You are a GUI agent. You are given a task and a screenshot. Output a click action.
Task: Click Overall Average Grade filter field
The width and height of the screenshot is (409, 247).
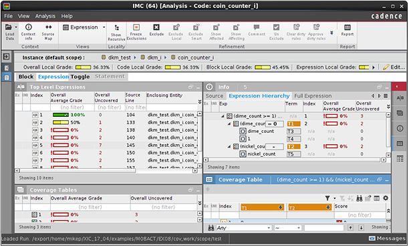coord(72,107)
